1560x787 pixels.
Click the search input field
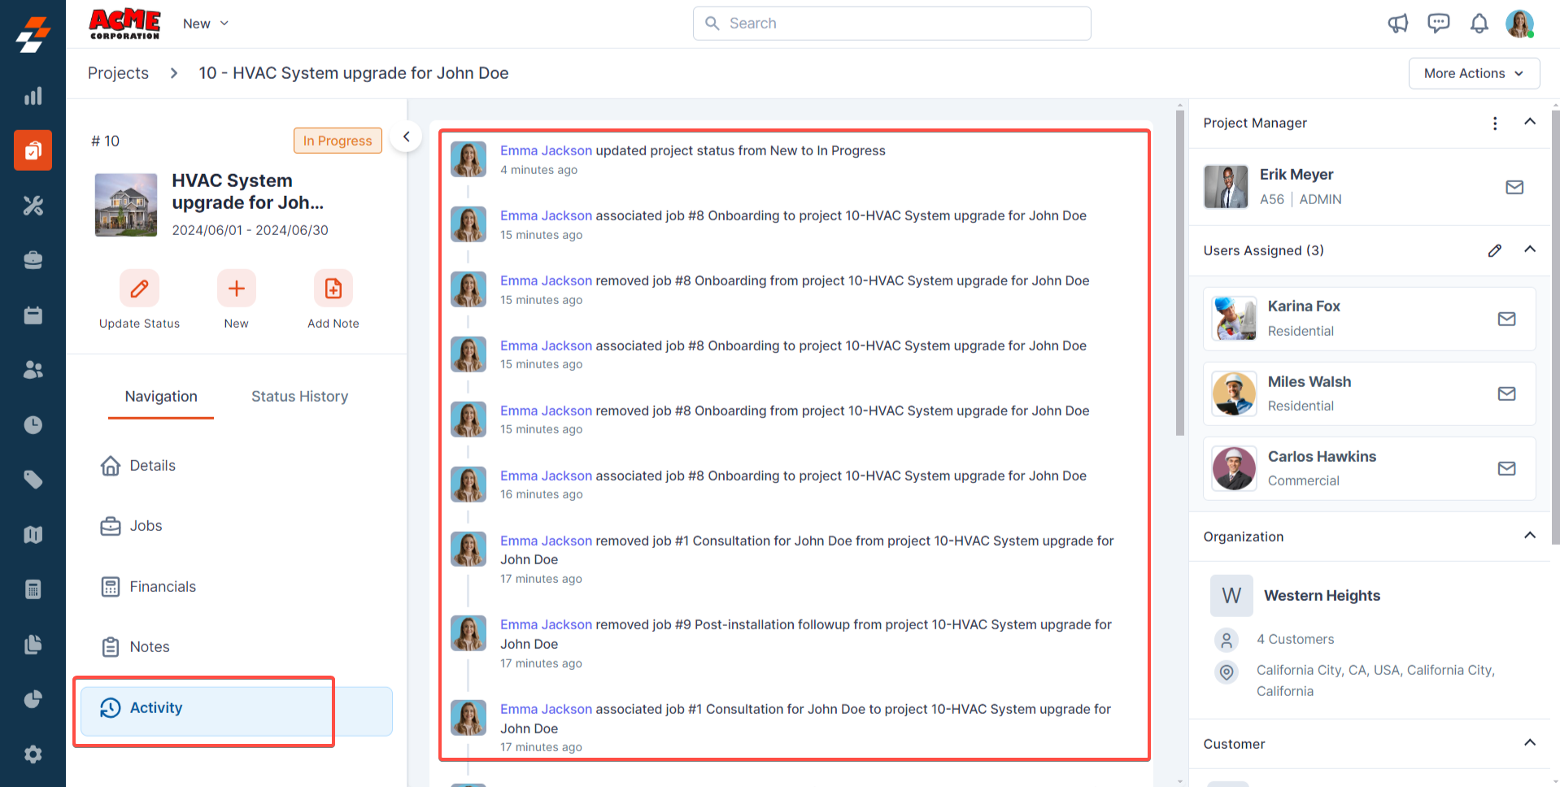[891, 24]
